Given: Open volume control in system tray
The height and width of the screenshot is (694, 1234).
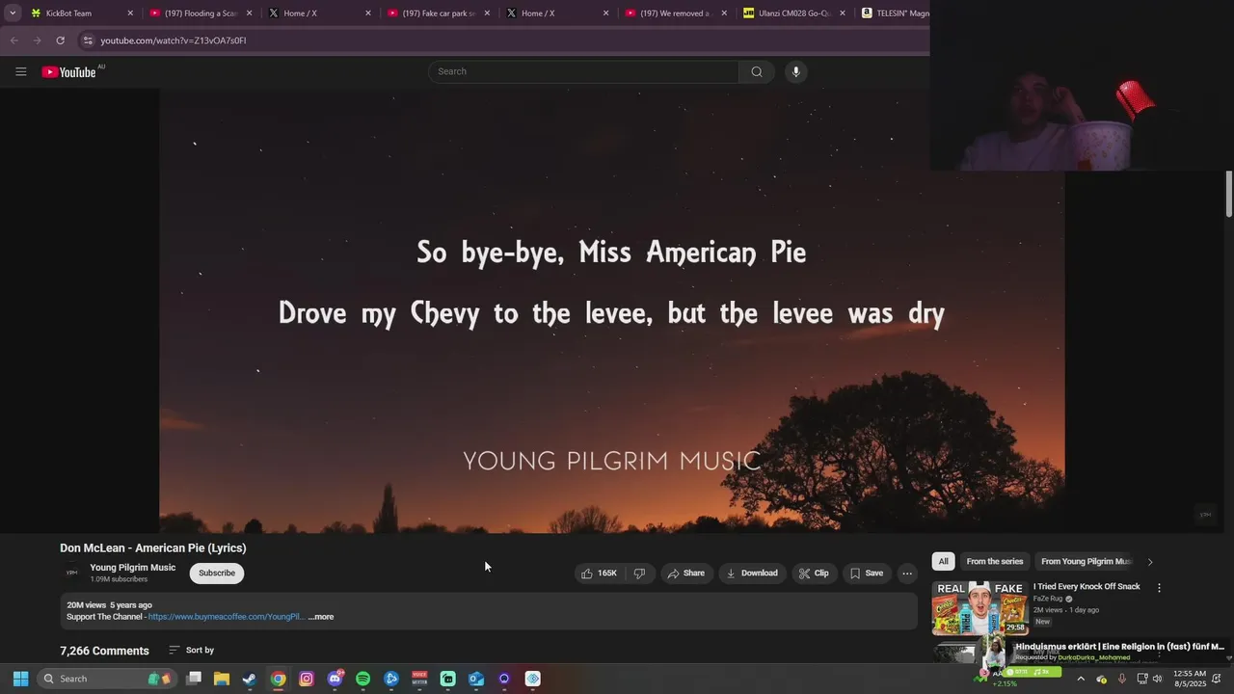Looking at the screenshot, I should (x=1158, y=679).
